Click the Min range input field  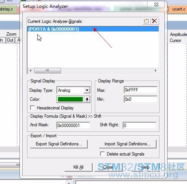[x=140, y=99]
